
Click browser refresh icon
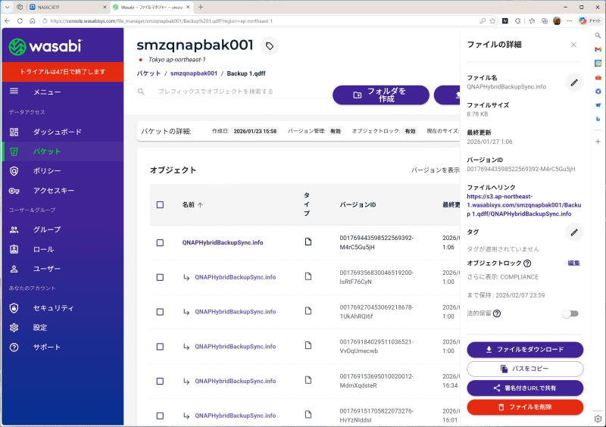tap(20, 21)
